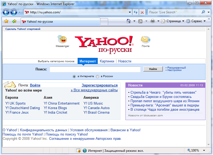Click Сделать Yahoo! стартовой link
Image resolution: width=213 pixels, height=155 pixels.
tap(23, 29)
